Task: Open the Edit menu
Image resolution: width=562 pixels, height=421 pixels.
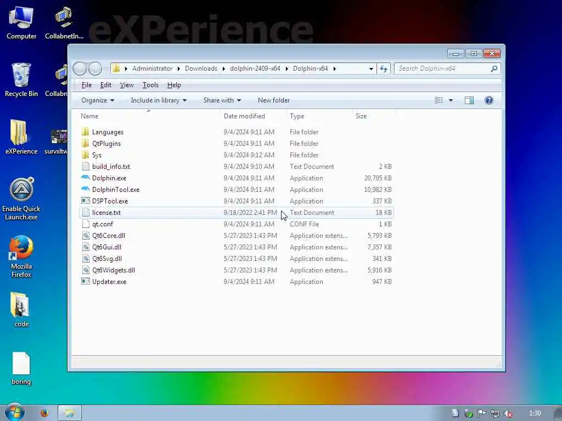Action: (x=106, y=85)
